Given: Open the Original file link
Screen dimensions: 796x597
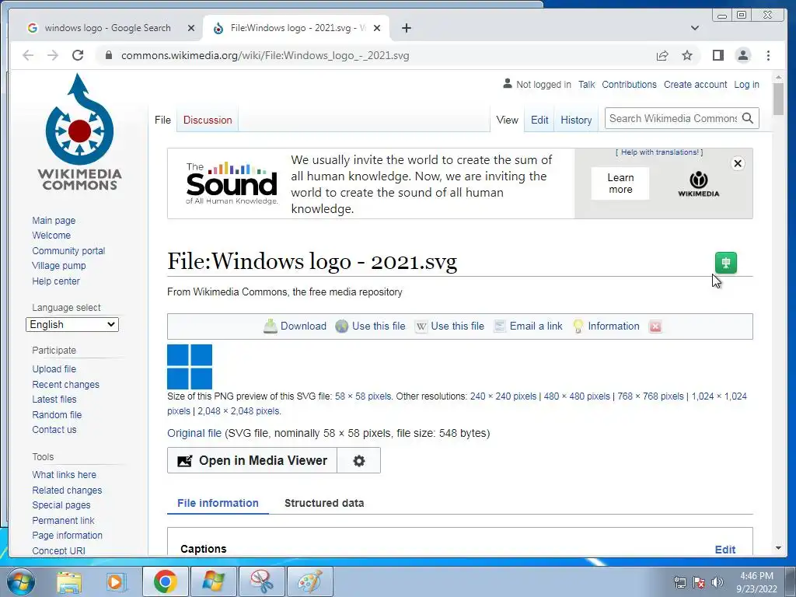Looking at the screenshot, I should pos(194,433).
